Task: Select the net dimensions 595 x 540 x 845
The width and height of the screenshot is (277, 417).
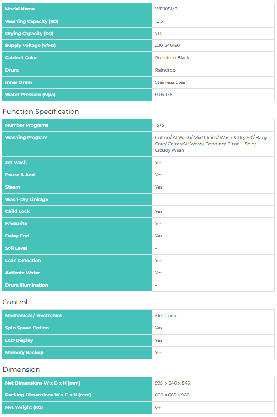Action: pos(172,383)
